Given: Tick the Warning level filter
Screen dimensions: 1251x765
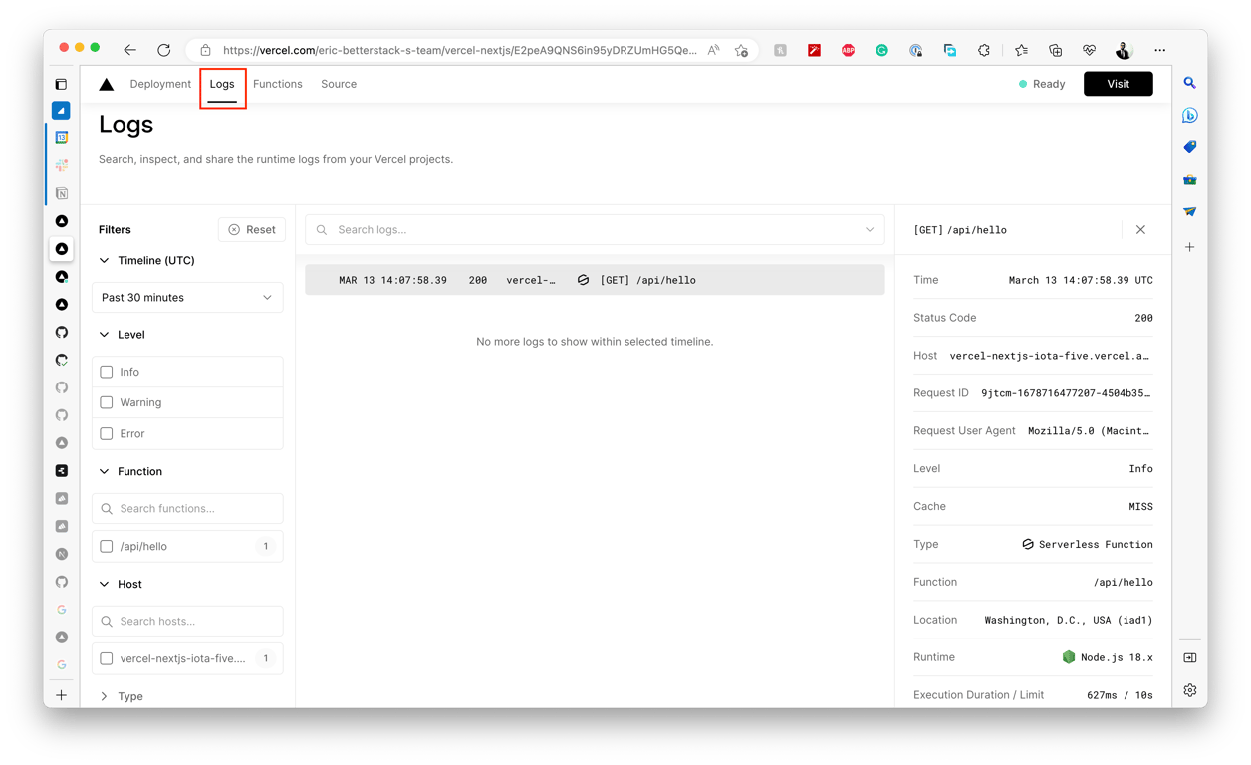Looking at the screenshot, I should coord(107,402).
